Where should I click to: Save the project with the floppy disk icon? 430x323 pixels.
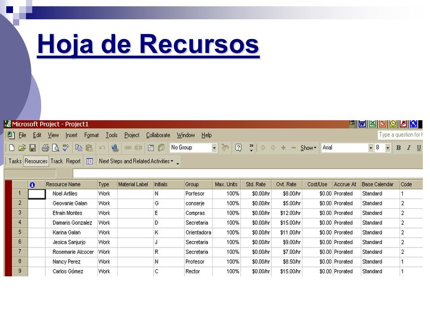32,148
